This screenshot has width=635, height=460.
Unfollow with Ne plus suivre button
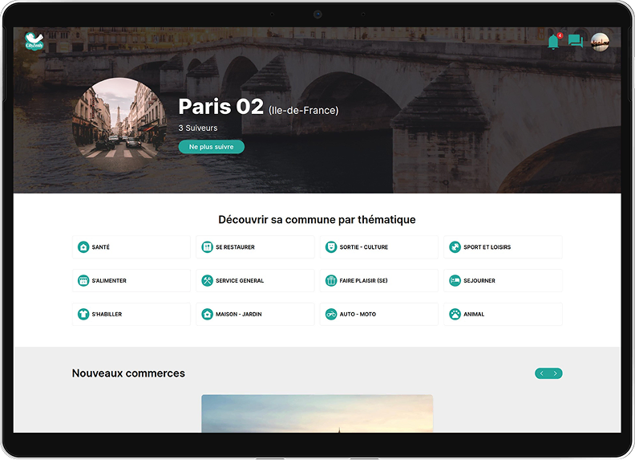pyautogui.click(x=212, y=147)
